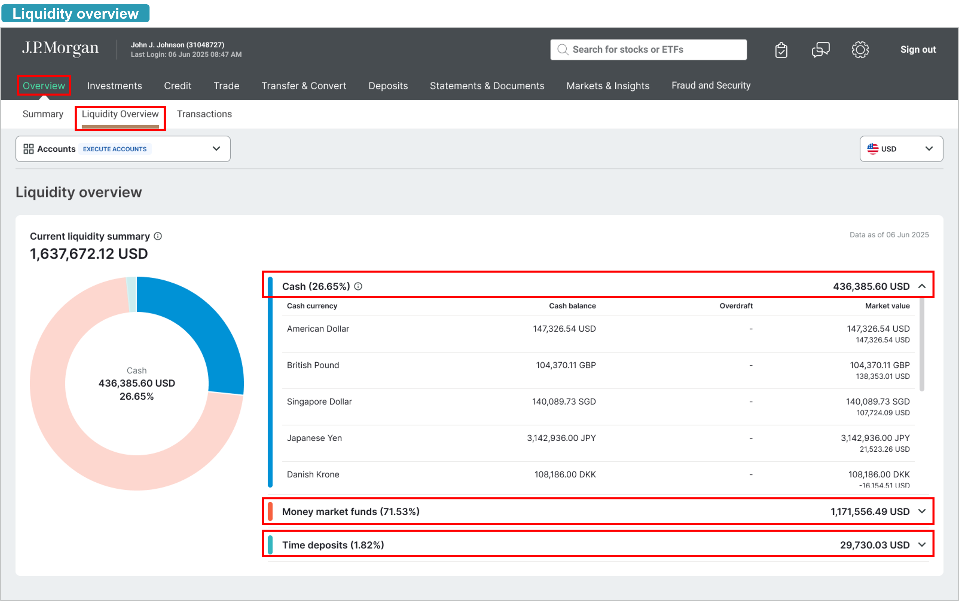This screenshot has width=959, height=601.
Task: Expand the Time deposits section
Action: click(922, 545)
